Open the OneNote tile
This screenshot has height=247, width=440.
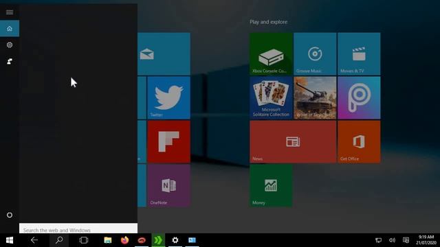[169, 185]
